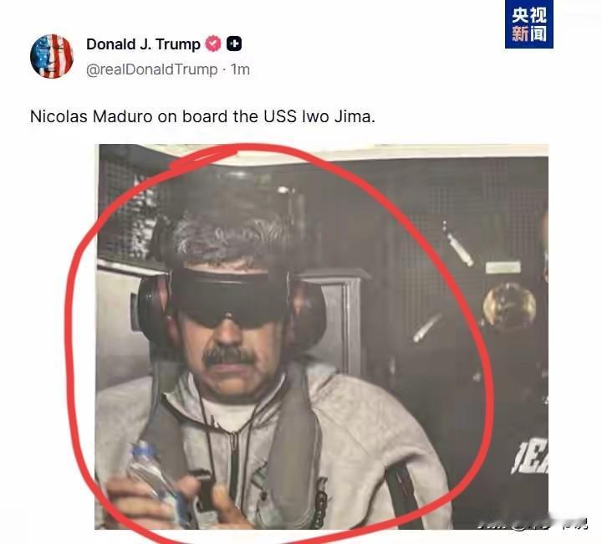Click the blurred watermark below the photo

tap(533, 524)
